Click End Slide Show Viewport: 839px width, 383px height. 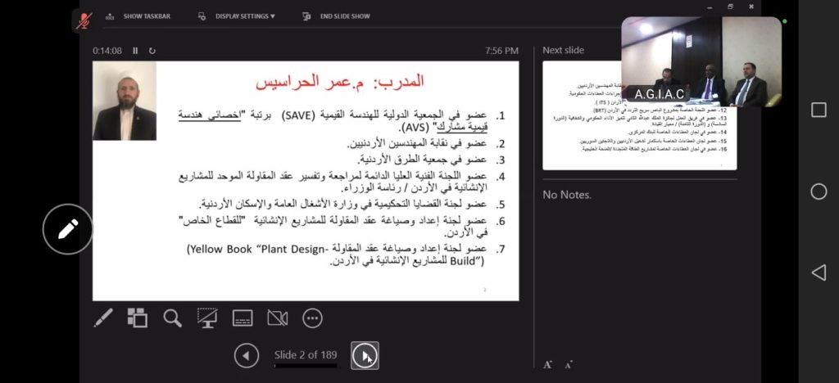click(336, 16)
